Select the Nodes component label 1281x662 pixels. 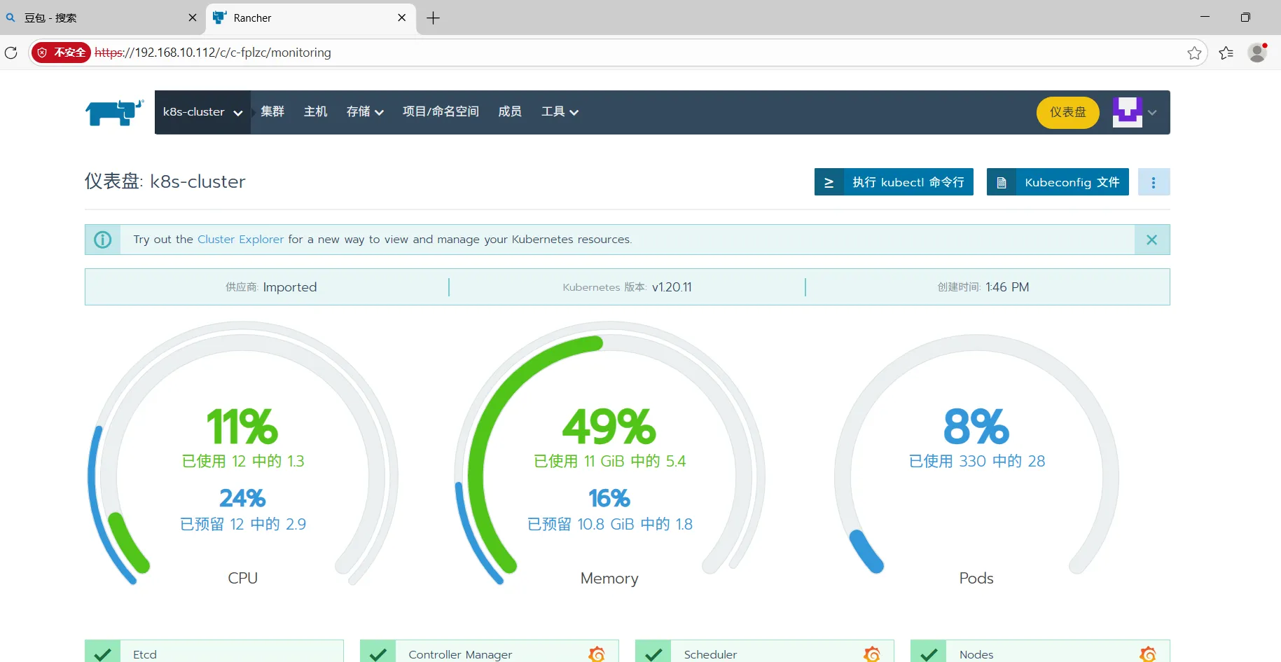point(976,654)
